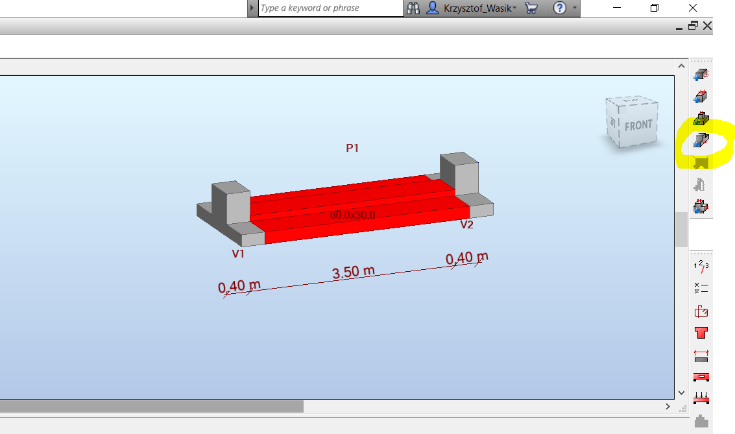This screenshot has height=434, width=735.
Task: Click the FRONT face of the view cube
Action: (x=638, y=123)
